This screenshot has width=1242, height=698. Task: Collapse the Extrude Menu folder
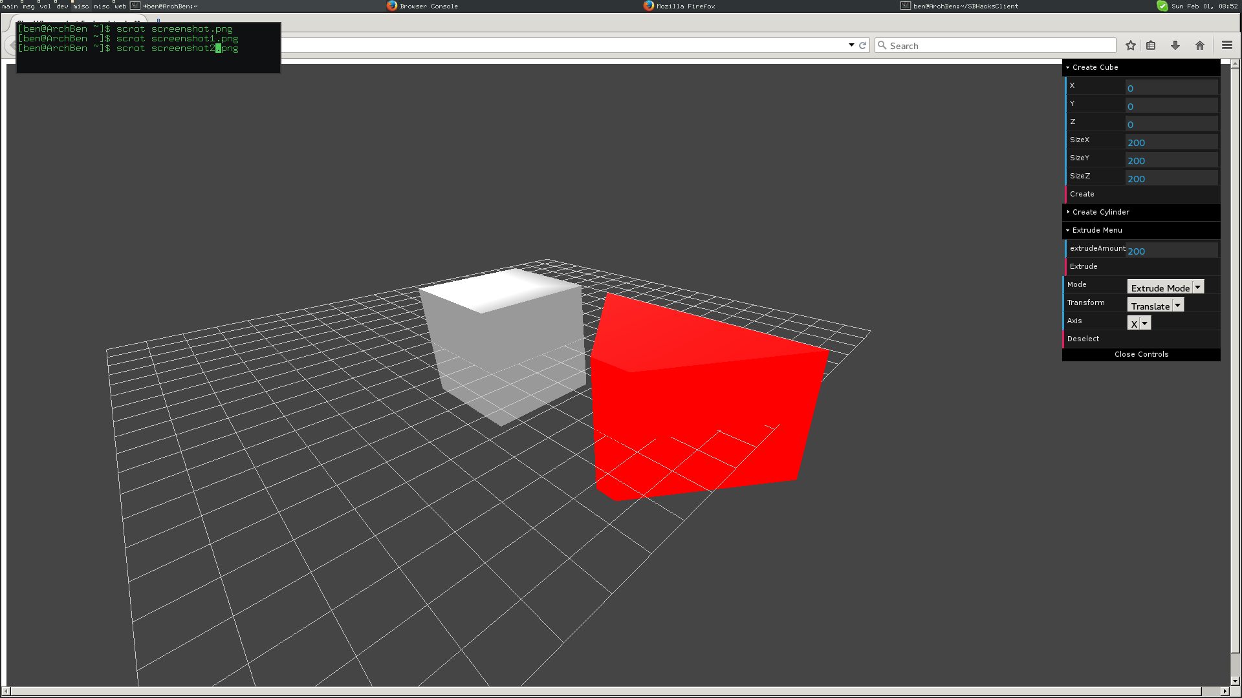pyautogui.click(x=1097, y=230)
